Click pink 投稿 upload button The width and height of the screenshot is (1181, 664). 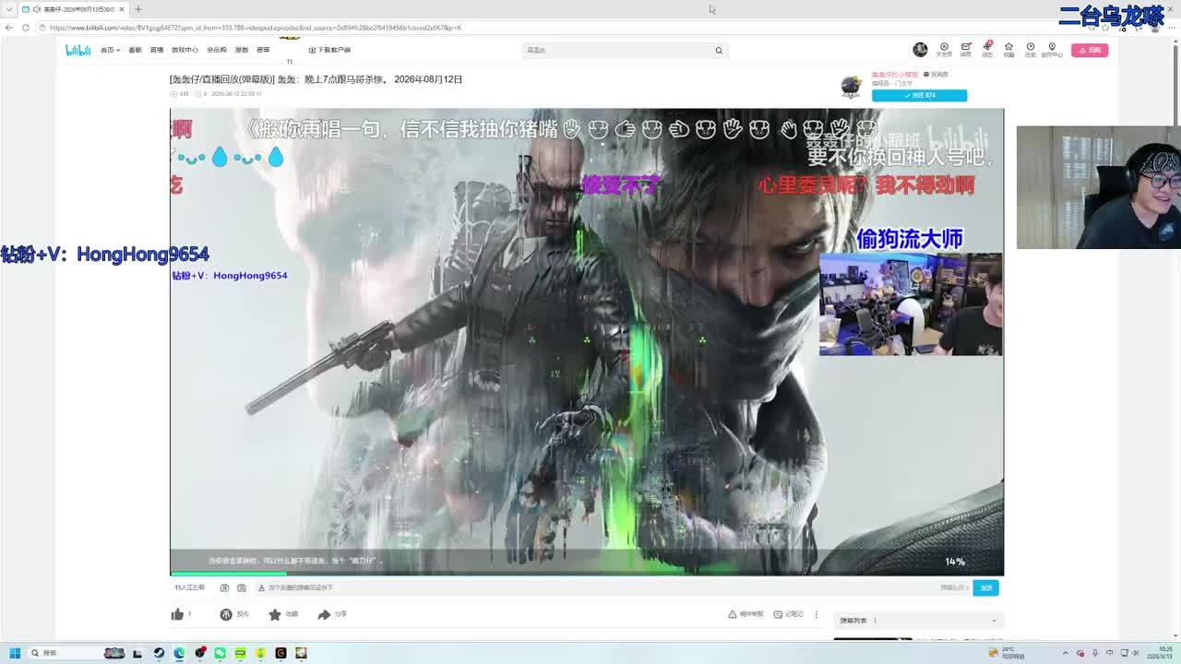click(1090, 50)
